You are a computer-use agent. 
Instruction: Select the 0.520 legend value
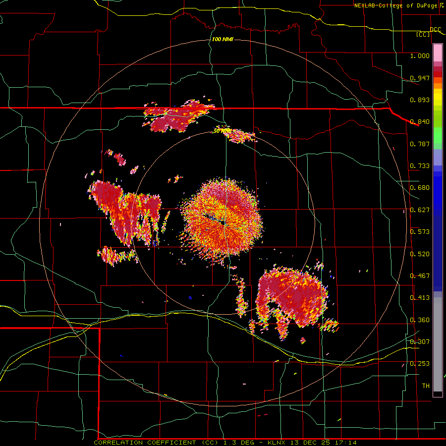click(420, 254)
